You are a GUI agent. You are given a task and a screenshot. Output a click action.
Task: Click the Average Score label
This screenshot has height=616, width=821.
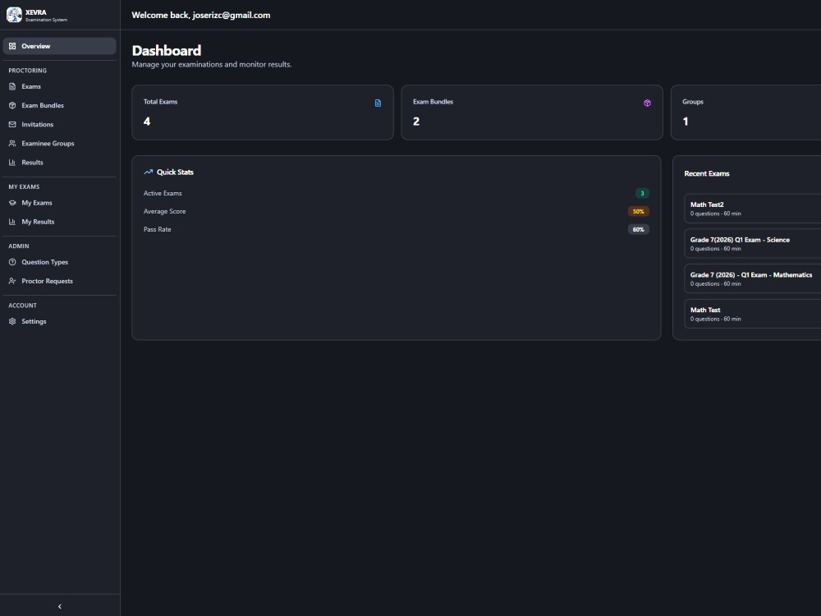pos(164,211)
